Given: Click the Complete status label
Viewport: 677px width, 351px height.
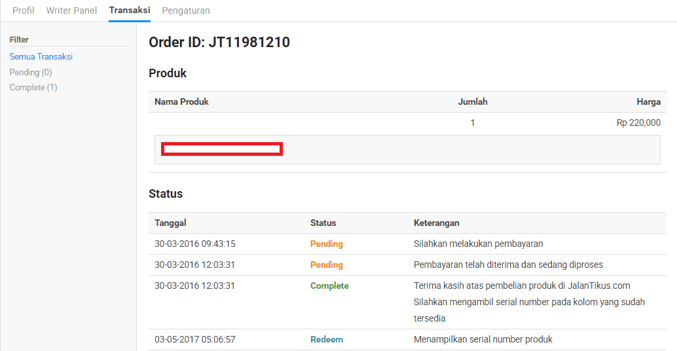Looking at the screenshot, I should click(329, 286).
